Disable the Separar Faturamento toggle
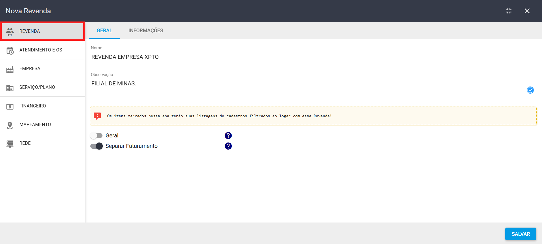542x244 pixels. 96,146
